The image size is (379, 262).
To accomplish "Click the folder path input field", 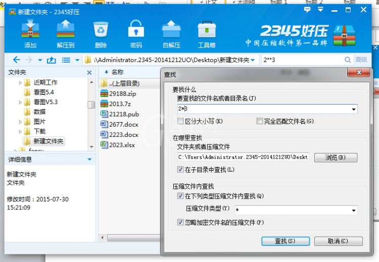I will click(243, 157).
